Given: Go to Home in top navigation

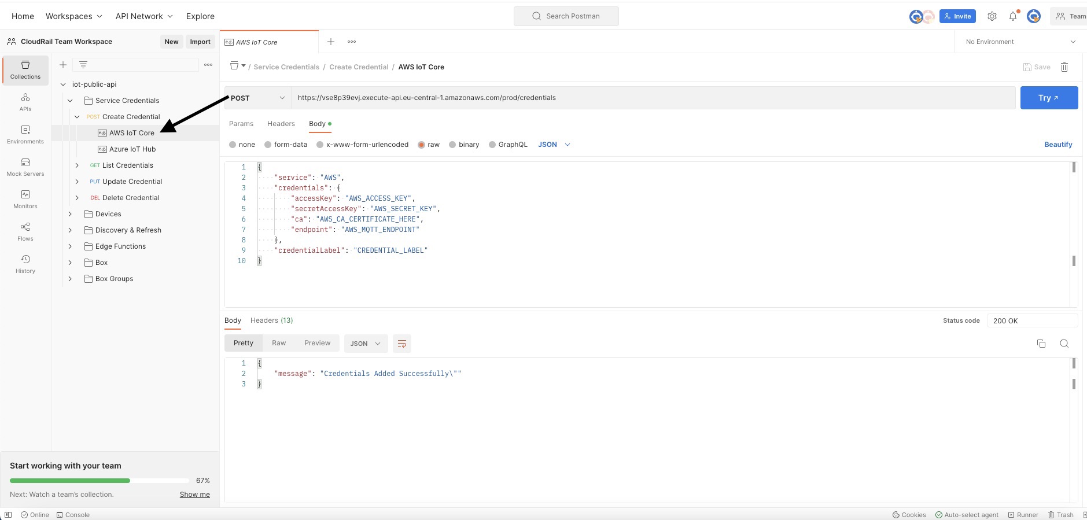Looking at the screenshot, I should pyautogui.click(x=23, y=16).
